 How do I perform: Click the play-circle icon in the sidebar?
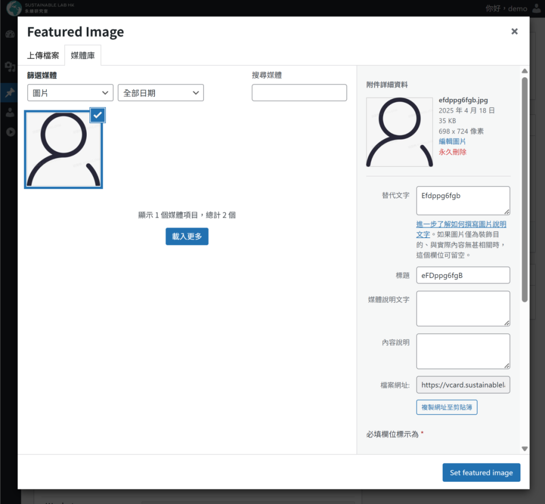(x=10, y=131)
